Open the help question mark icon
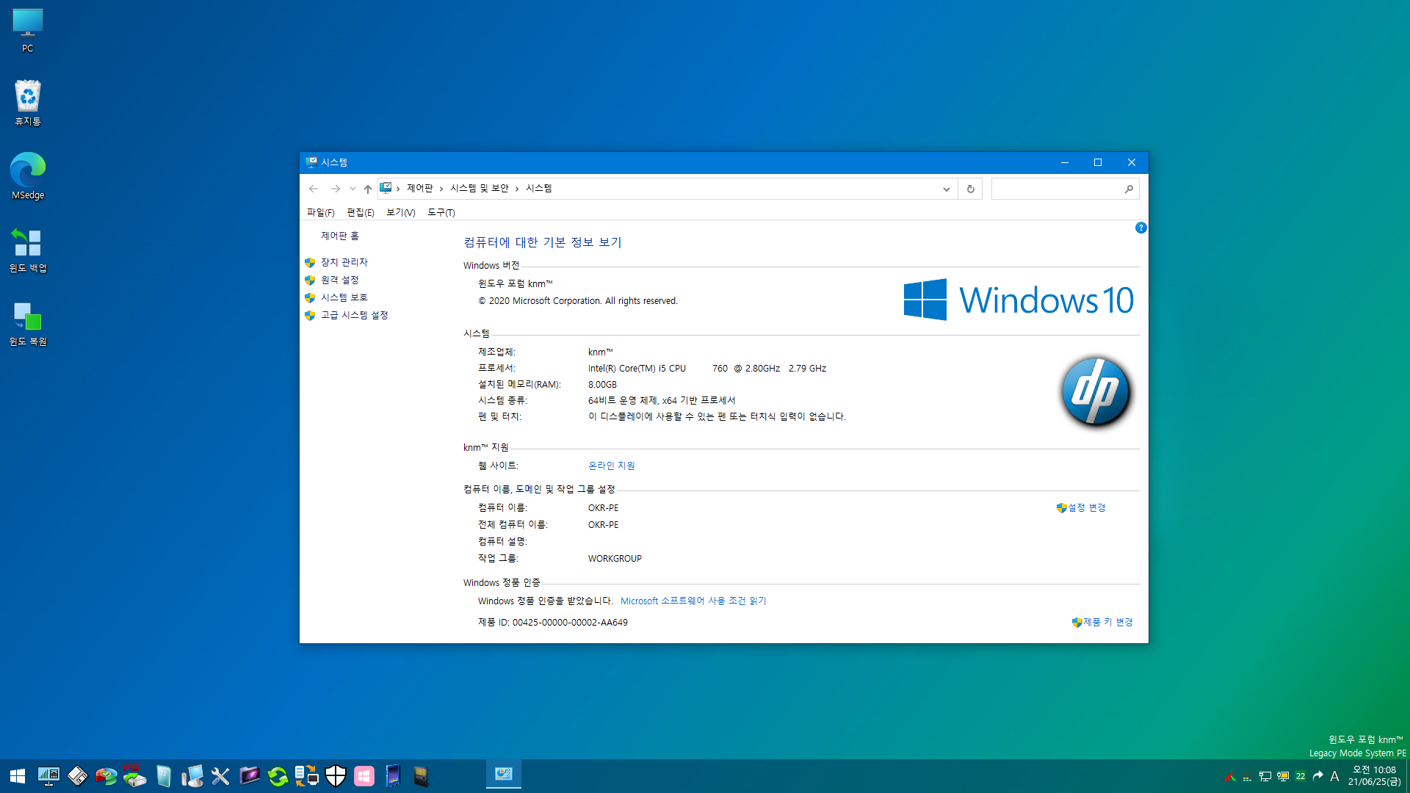The height and width of the screenshot is (793, 1410). click(1140, 228)
